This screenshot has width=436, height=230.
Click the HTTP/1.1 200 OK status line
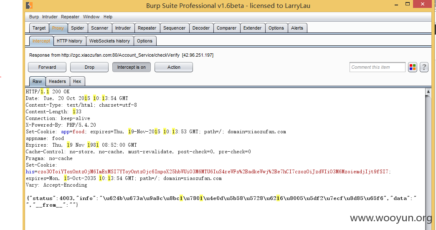[48, 92]
